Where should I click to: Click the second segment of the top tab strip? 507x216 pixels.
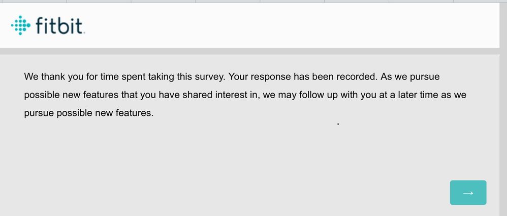click(x=99, y=2)
